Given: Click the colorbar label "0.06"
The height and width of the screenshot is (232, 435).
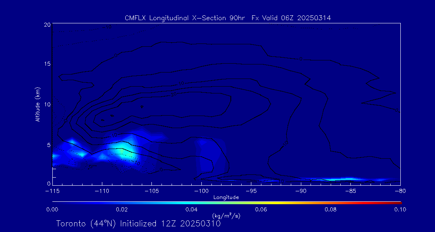Looking at the screenshot, I should [261, 209].
